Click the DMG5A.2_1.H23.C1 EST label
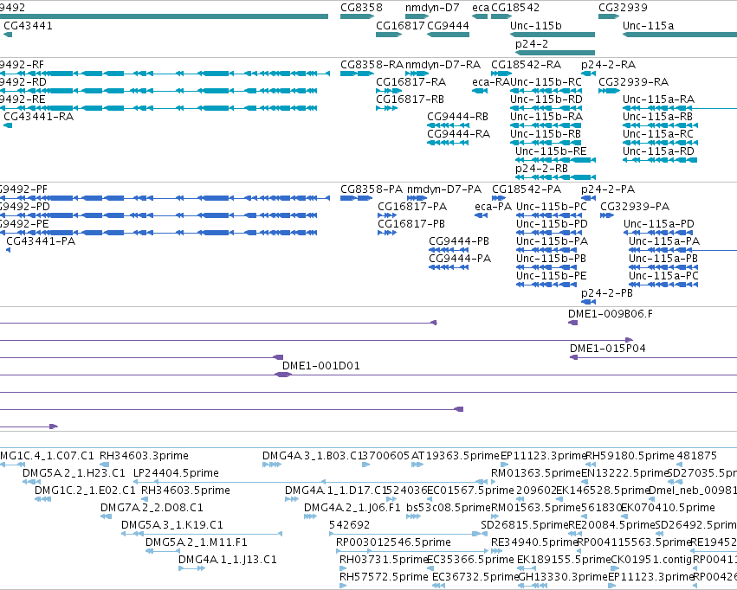737x590 pixels. click(74, 473)
